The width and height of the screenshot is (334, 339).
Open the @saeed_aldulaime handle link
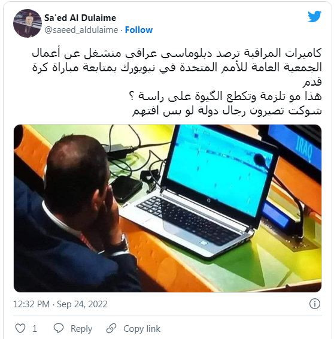[81, 30]
